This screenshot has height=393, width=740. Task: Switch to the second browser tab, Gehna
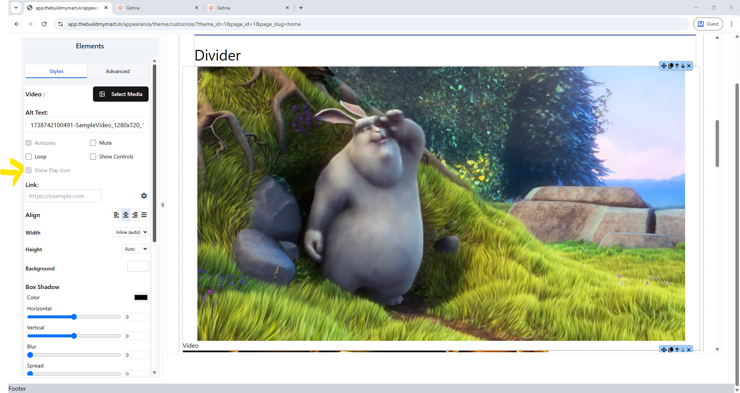click(158, 8)
